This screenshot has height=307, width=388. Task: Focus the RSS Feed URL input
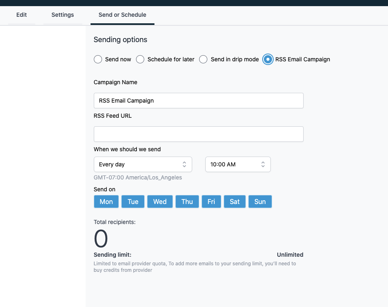198,134
